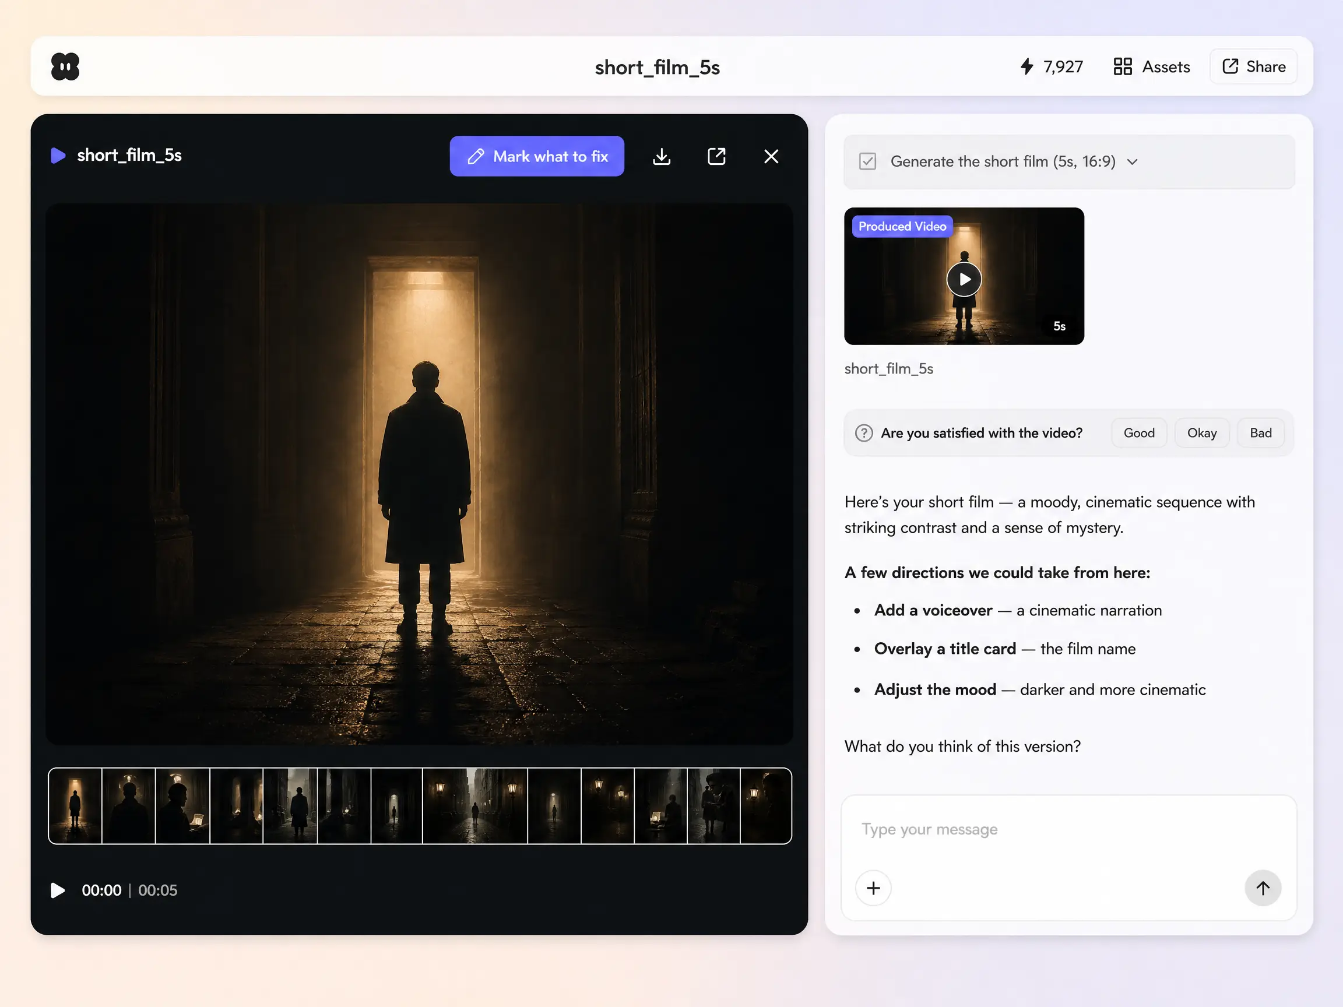Screen dimensions: 1343x1007
Task: Click Overlay a title card suggestion
Action: tap(1005, 649)
